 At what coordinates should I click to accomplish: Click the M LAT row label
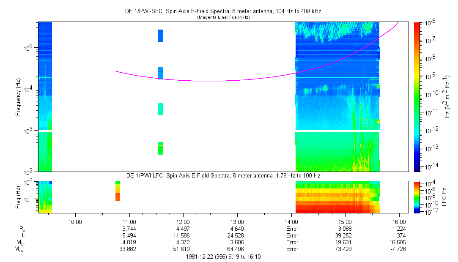pyautogui.click(x=20, y=249)
